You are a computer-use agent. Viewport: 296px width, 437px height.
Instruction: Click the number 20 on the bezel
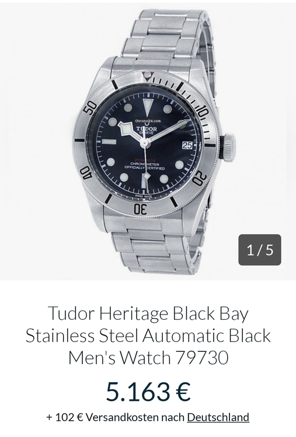click(200, 179)
